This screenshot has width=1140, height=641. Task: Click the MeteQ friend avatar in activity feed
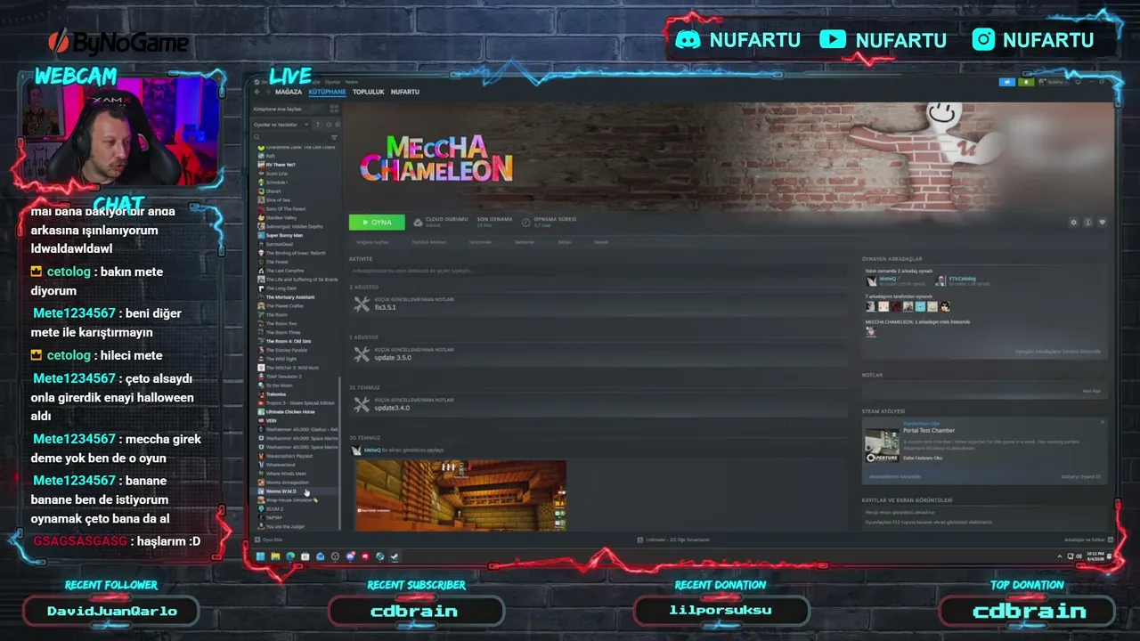(x=356, y=450)
